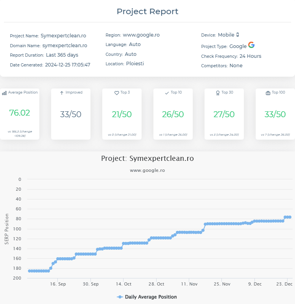The image size is (295, 304).
Task: Click the checkmark icon in Top 10 card
Action: [x=167, y=93]
